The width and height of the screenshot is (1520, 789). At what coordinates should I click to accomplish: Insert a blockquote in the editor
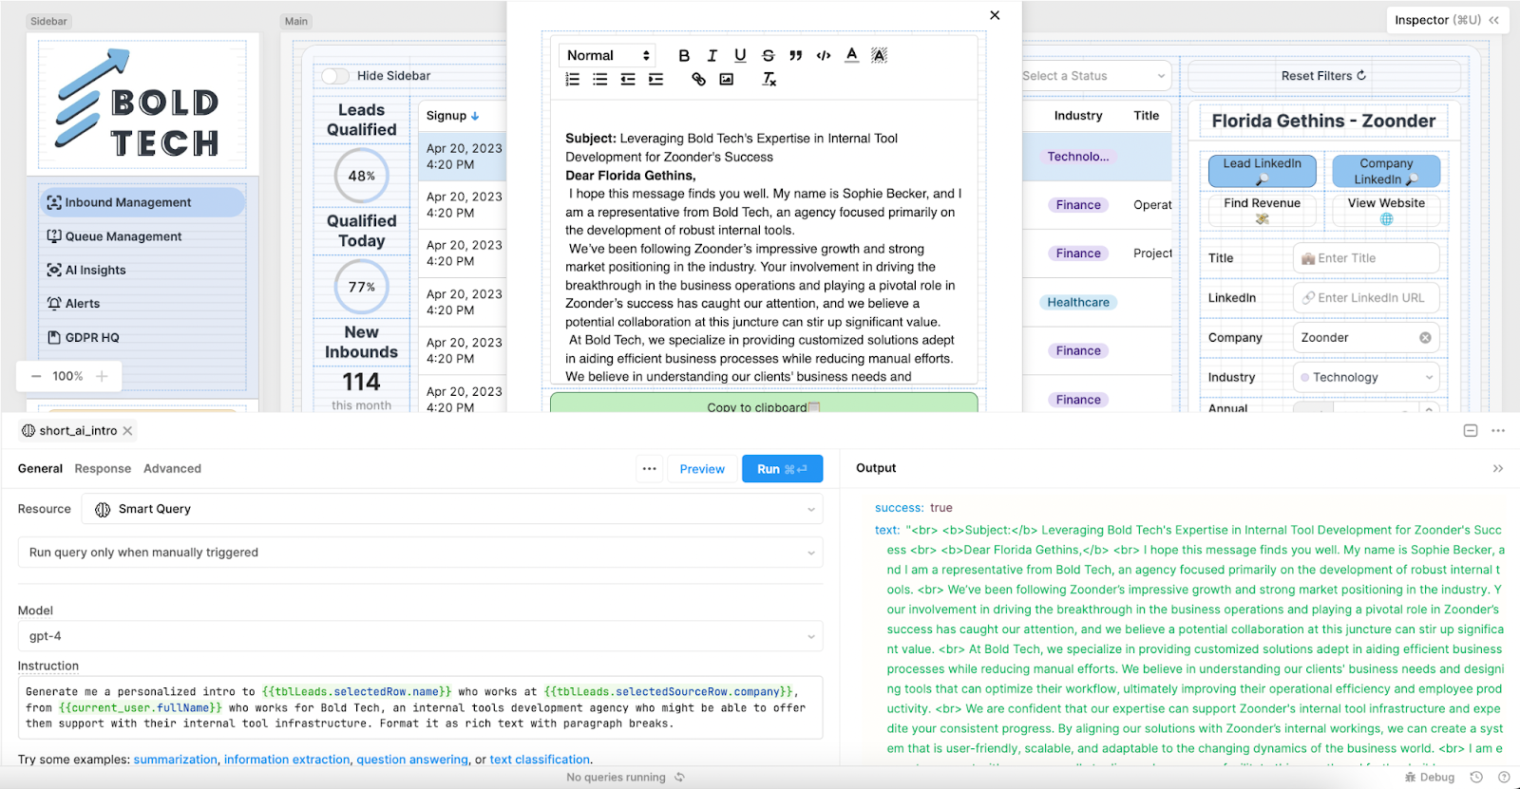(796, 55)
